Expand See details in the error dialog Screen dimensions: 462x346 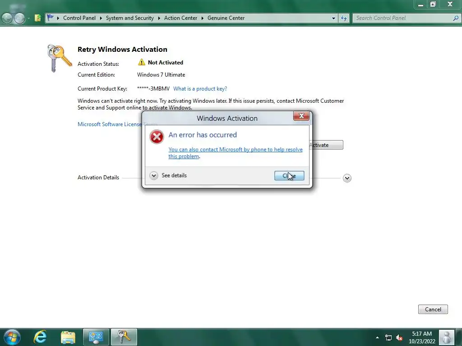(x=168, y=176)
